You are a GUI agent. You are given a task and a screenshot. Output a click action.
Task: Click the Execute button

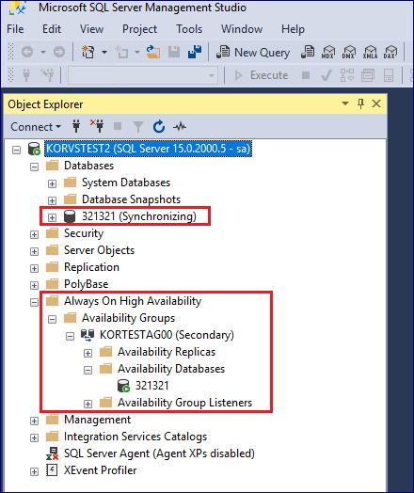[x=262, y=75]
